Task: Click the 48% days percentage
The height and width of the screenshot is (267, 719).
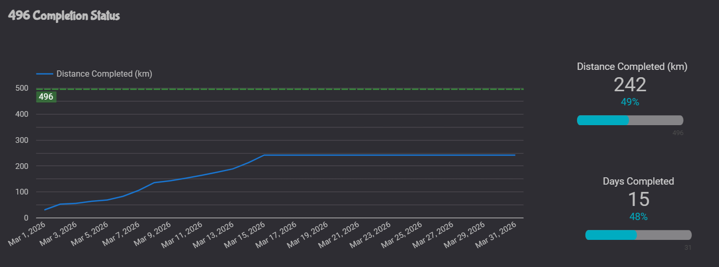Action: 638,217
